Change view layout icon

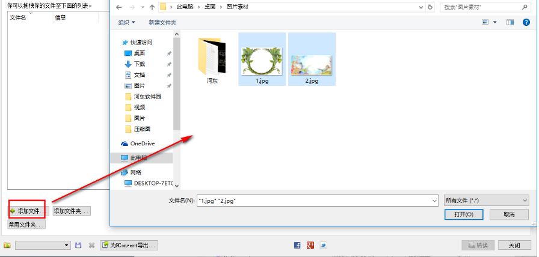point(485,22)
